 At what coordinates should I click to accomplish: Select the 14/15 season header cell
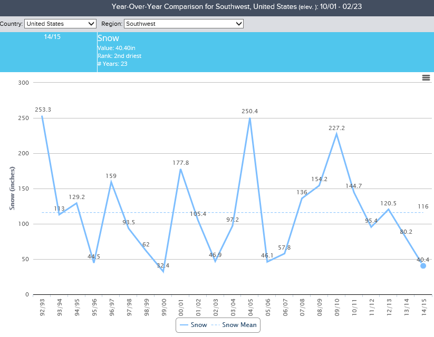(x=52, y=37)
